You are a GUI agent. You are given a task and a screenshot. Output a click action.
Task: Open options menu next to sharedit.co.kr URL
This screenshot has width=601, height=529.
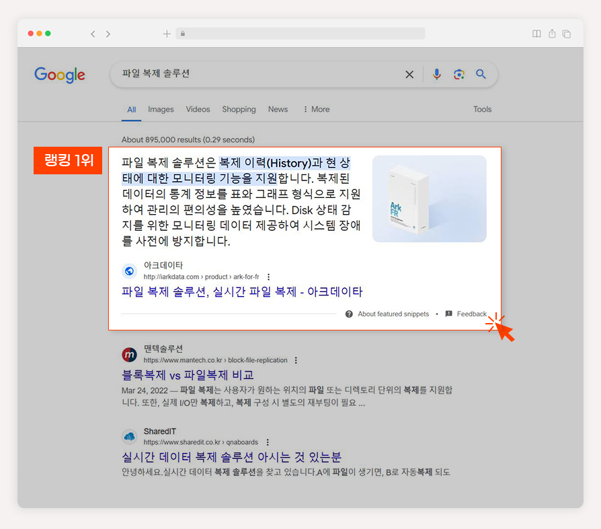[268, 442]
